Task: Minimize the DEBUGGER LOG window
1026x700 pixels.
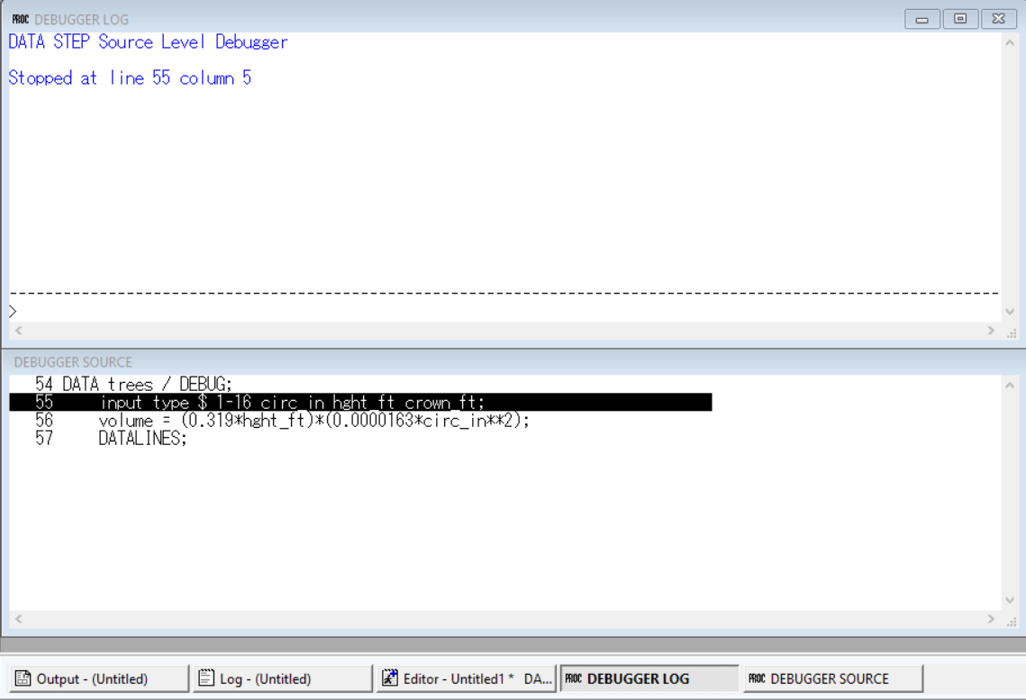Action: (922, 19)
